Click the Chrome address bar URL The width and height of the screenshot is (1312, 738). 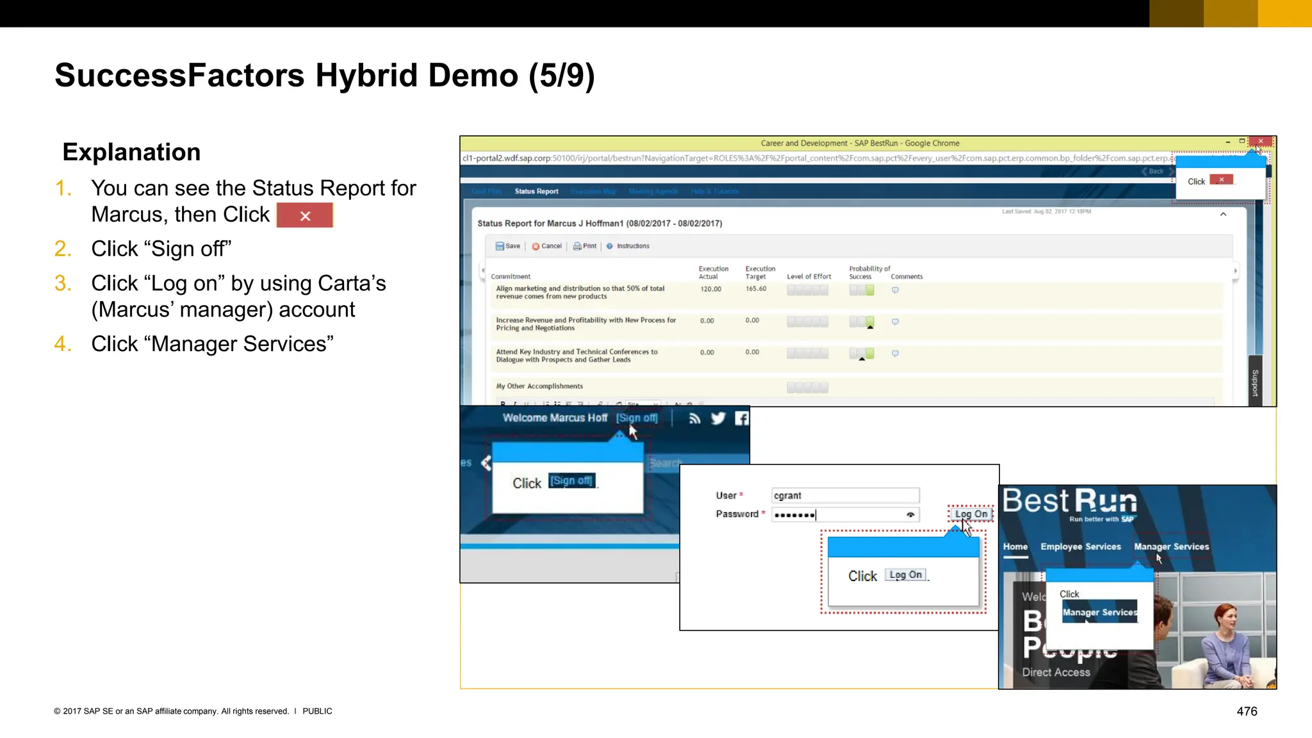pos(816,158)
